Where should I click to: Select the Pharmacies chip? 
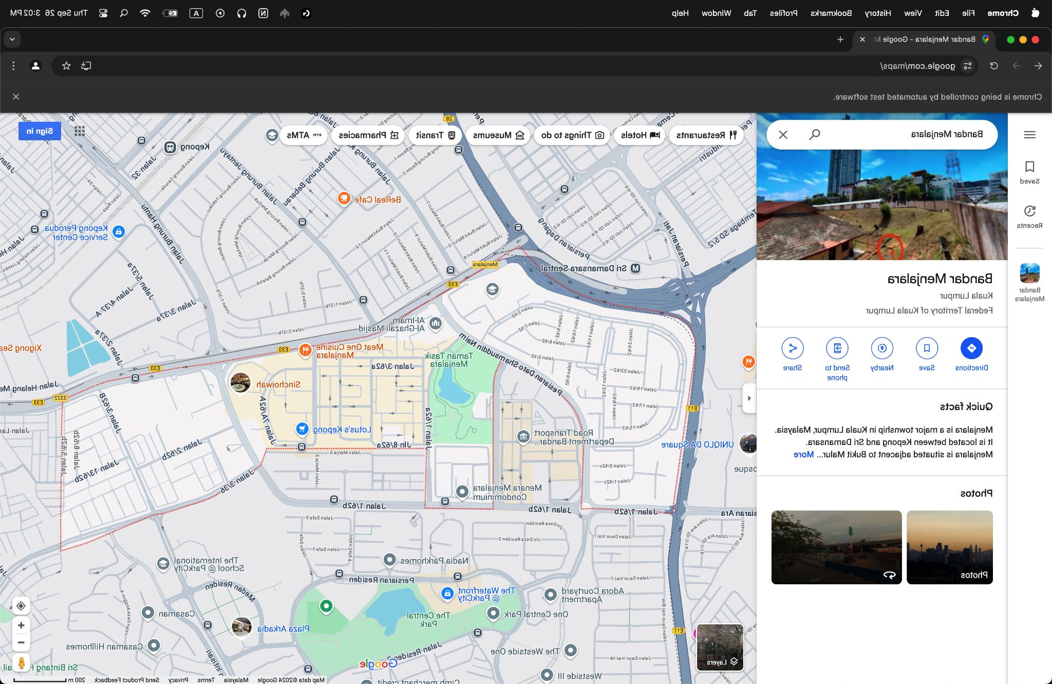click(368, 135)
